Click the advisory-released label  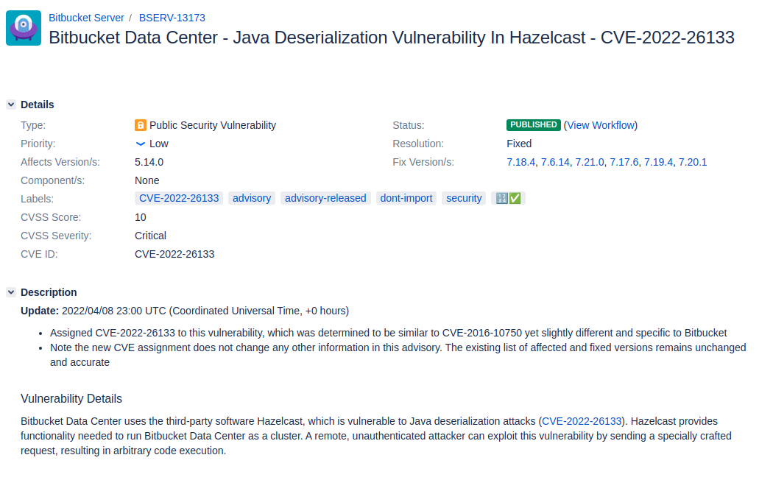click(x=325, y=197)
